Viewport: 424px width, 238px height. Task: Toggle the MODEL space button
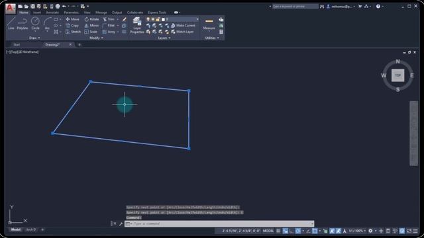click(268, 231)
